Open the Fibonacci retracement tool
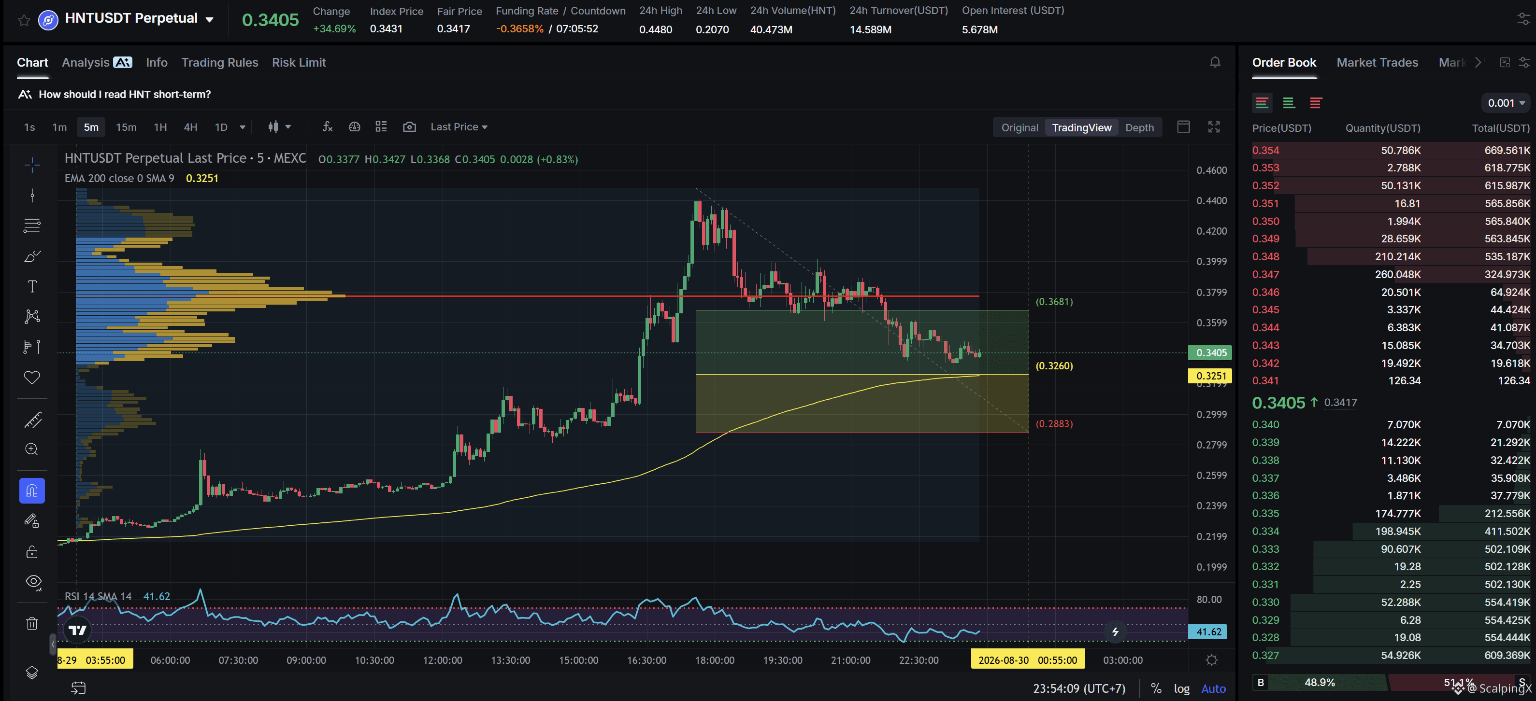The width and height of the screenshot is (1536, 701). 32,226
